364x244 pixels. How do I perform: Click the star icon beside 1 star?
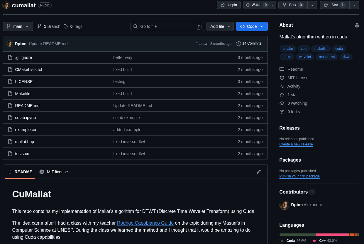point(282,95)
